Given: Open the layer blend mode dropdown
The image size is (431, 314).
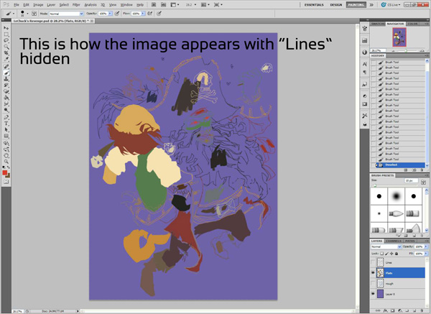Looking at the screenshot, I should tap(386, 246).
